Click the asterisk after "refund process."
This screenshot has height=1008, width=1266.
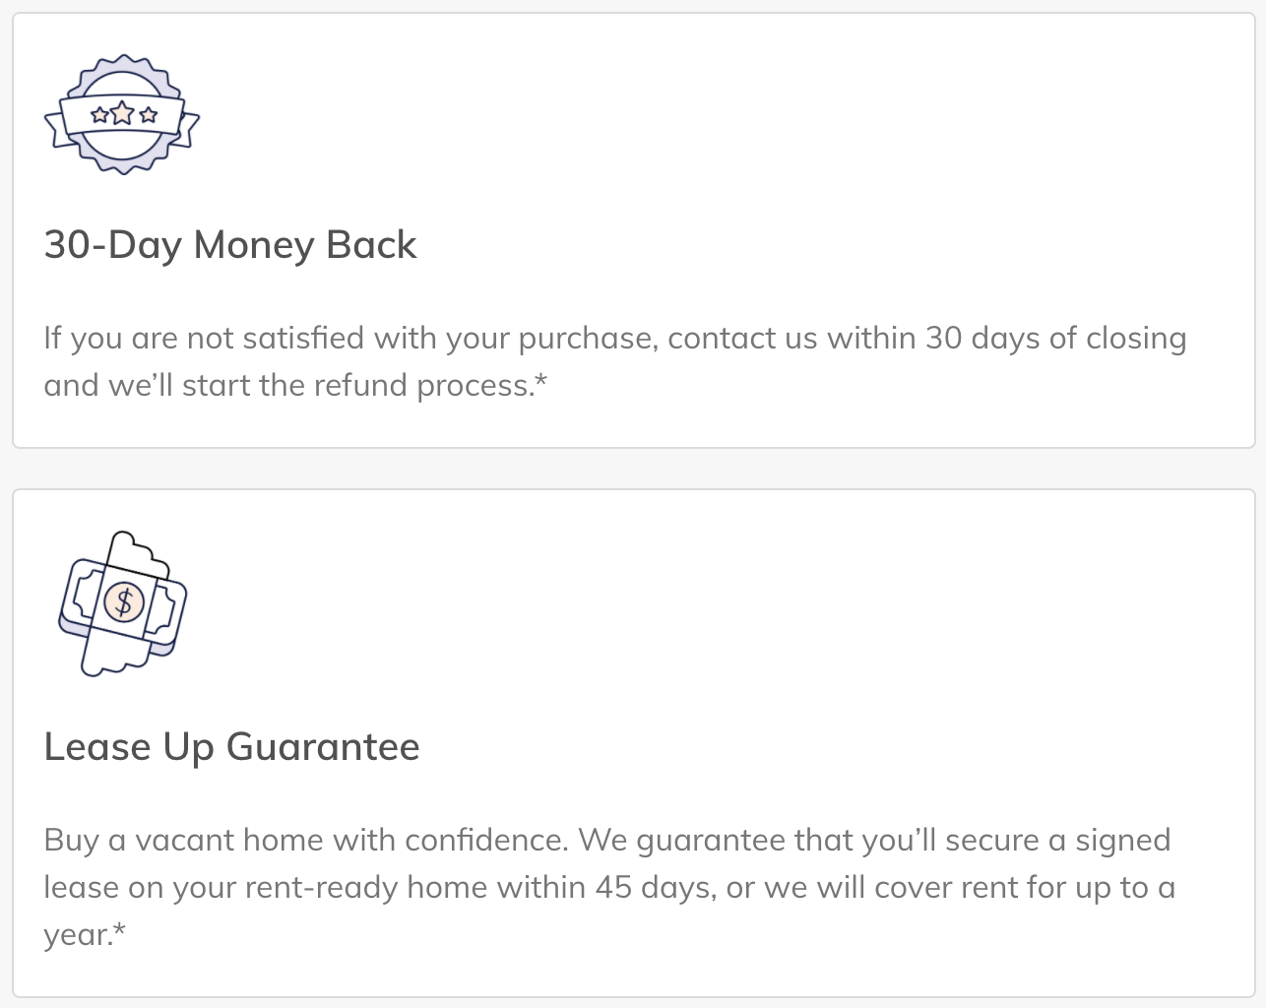point(540,381)
